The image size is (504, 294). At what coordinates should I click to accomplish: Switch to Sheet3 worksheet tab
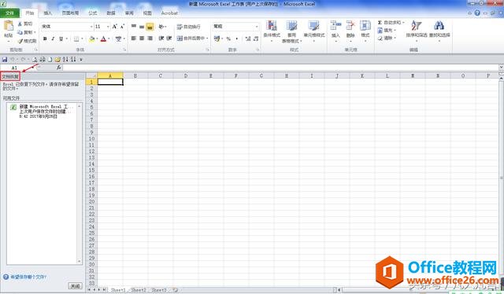[159, 290]
